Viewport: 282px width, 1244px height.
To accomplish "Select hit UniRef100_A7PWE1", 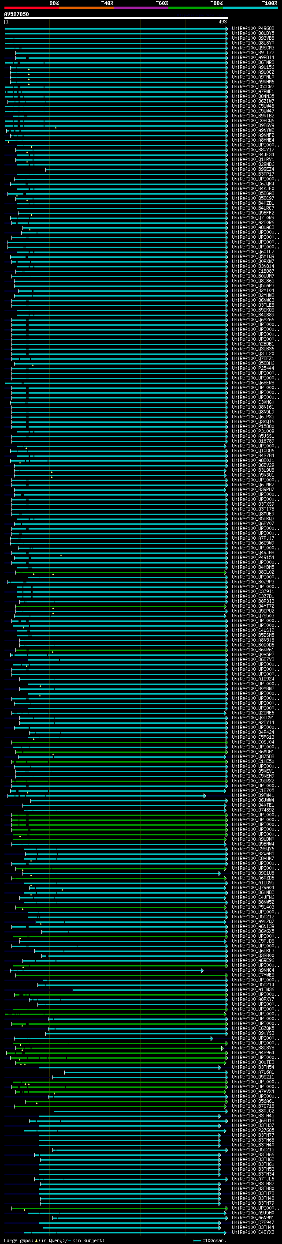I will coord(253,91).
